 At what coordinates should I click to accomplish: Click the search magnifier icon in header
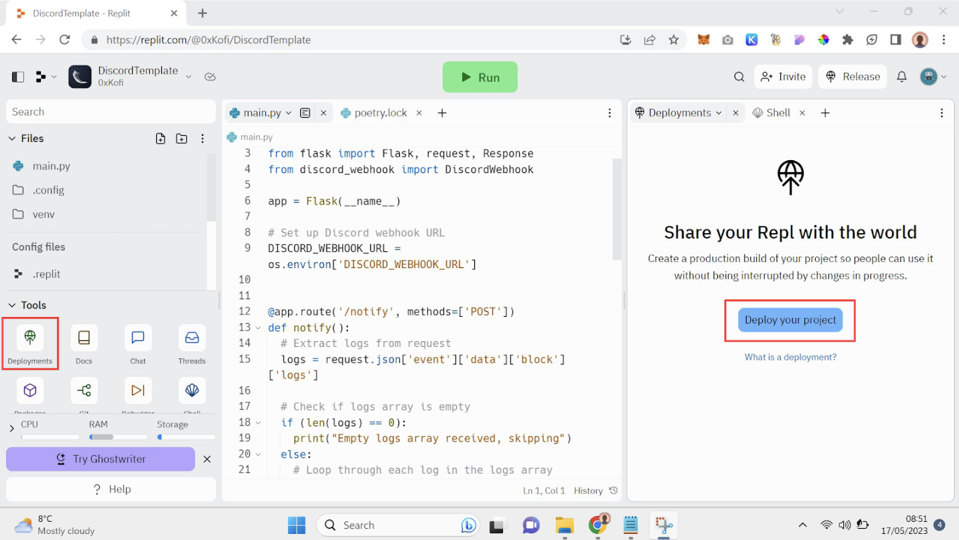739,77
